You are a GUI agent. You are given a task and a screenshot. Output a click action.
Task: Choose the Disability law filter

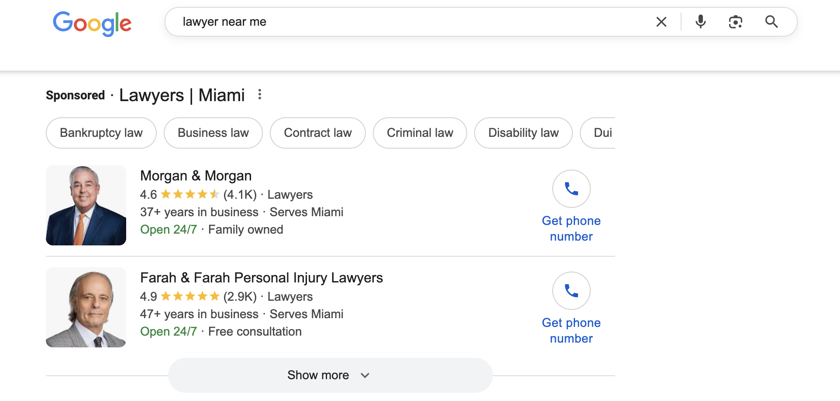pyautogui.click(x=523, y=133)
